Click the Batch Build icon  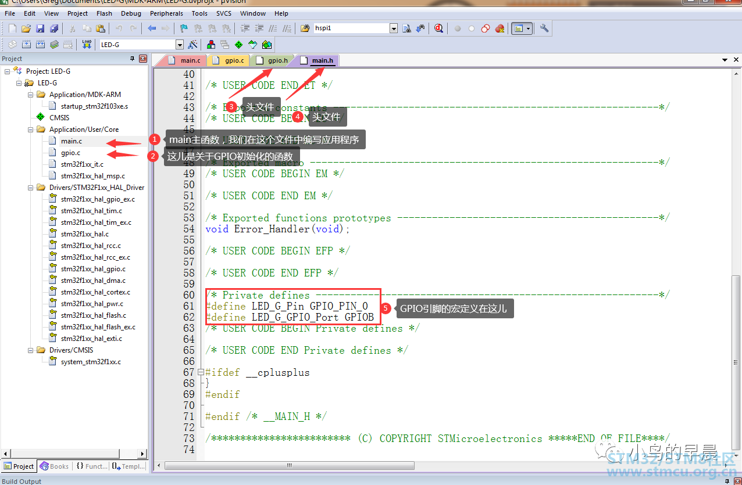[54, 44]
